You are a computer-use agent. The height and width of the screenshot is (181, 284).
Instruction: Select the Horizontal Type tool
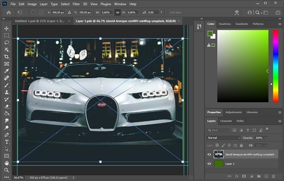[x=6, y=142]
